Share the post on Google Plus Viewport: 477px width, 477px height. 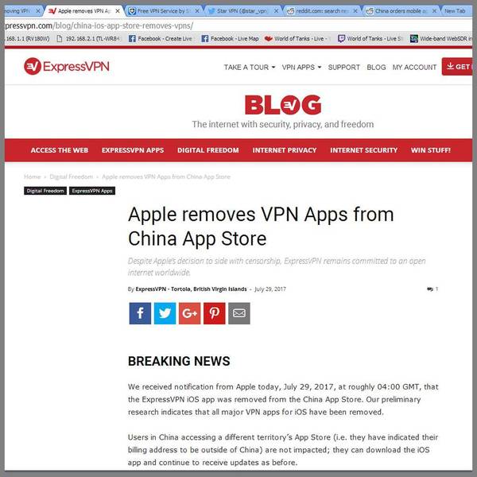tap(189, 313)
